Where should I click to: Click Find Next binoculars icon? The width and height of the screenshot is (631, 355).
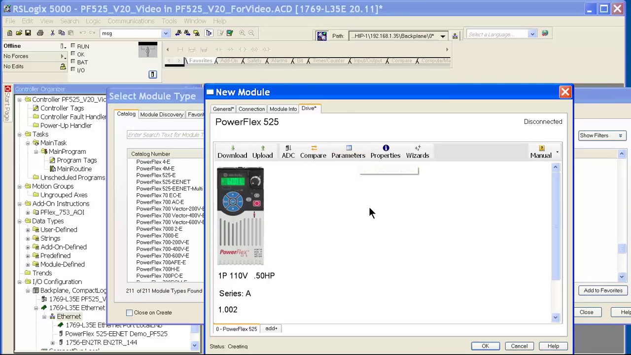point(187,33)
